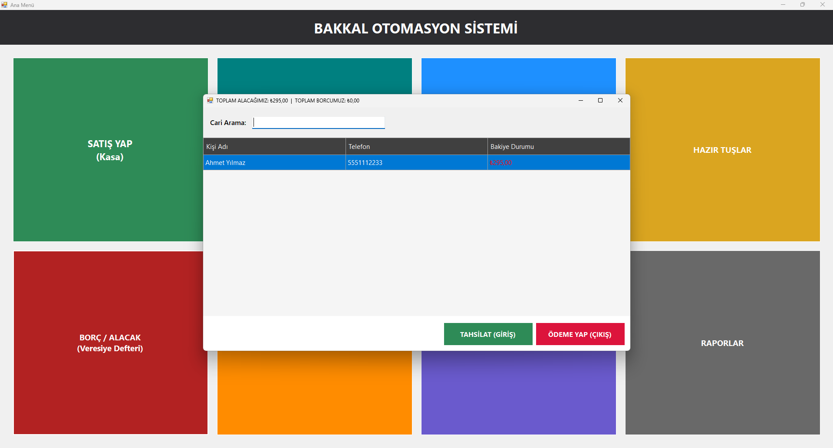Click the Ana Menü window title icon
This screenshot has width=833, height=448.
tap(4, 5)
